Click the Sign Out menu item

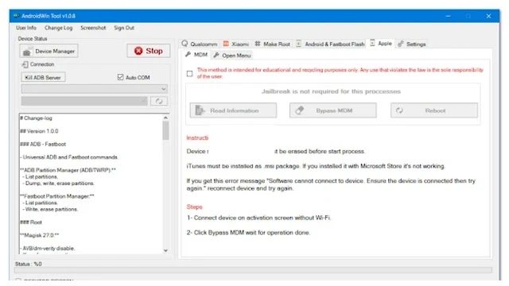click(124, 28)
